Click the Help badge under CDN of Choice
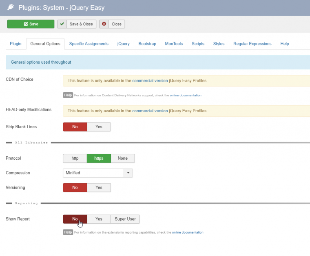Screen dimensions: 310x256 click(68, 95)
